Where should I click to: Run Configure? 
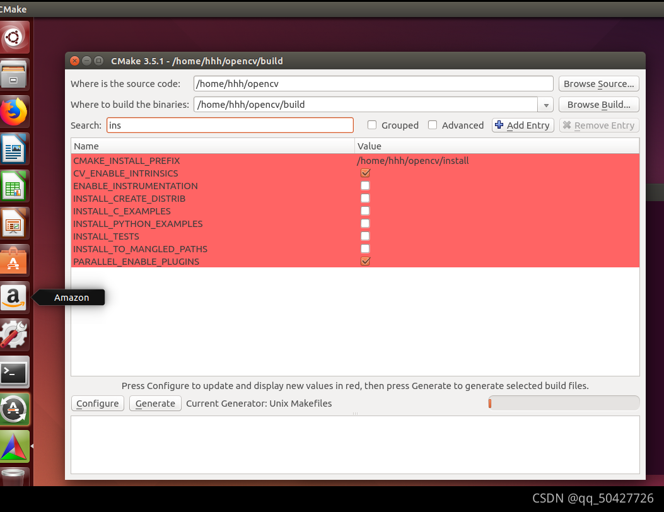point(98,403)
